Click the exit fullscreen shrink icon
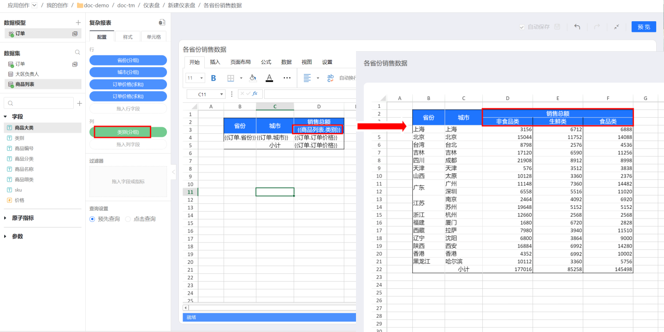Image resolution: width=664 pixels, height=332 pixels. pos(617,27)
